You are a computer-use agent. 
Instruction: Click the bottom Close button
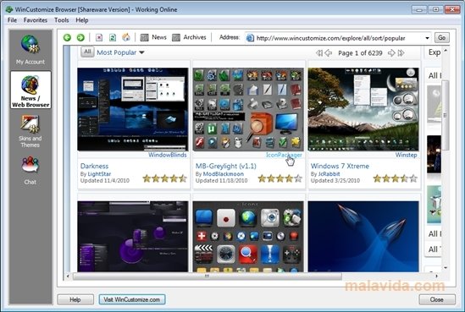pyautogui.click(x=437, y=299)
